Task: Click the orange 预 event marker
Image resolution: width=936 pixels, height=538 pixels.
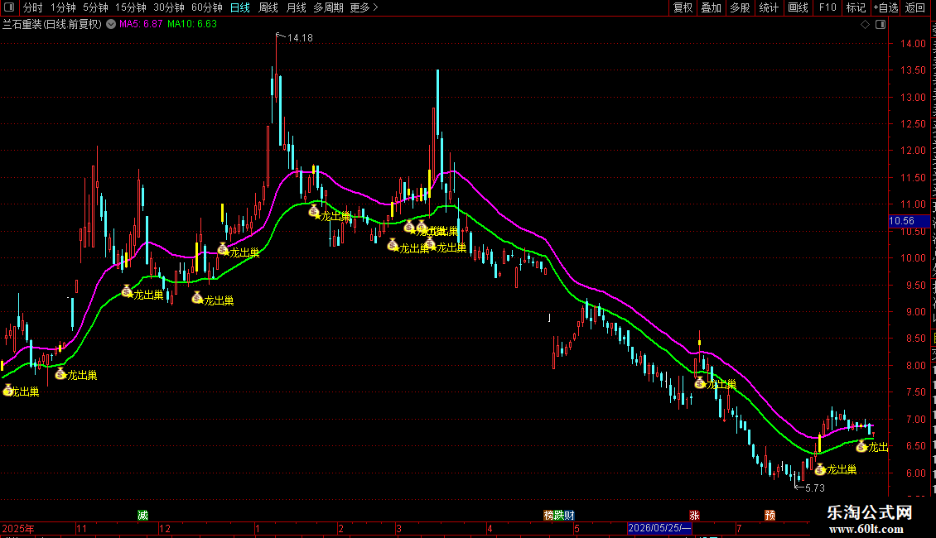Action: [x=770, y=516]
